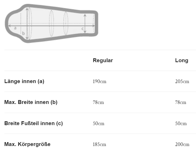The height and width of the screenshot is (154, 196).
Task: Select the Regular column header
Action: pyautogui.click(x=103, y=60)
